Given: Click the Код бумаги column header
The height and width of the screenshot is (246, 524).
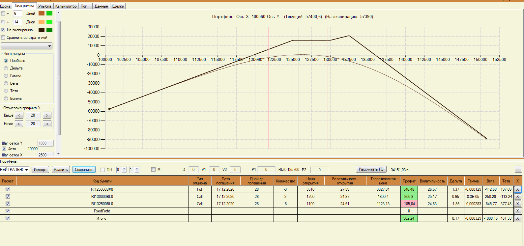Looking at the screenshot, I should point(102,181).
